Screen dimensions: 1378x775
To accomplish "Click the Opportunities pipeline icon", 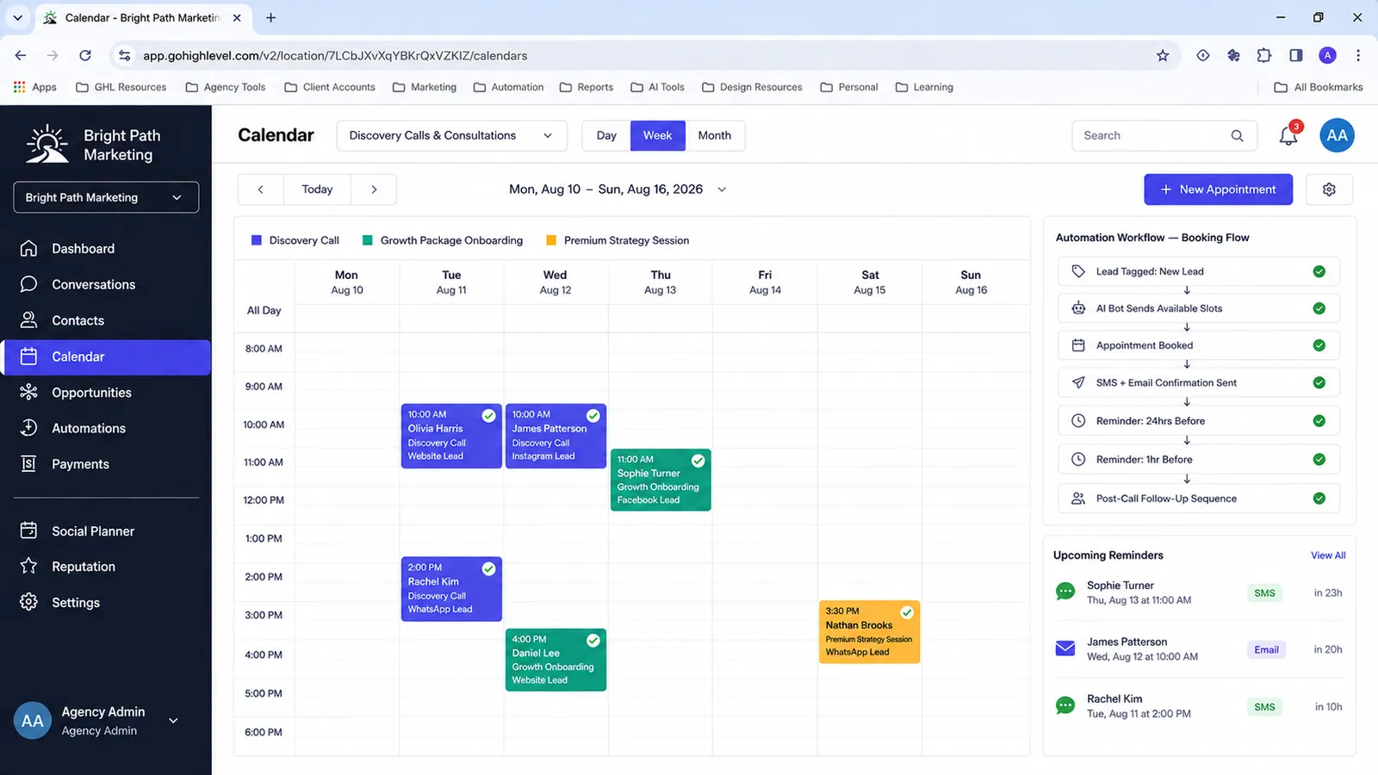I will coord(28,392).
